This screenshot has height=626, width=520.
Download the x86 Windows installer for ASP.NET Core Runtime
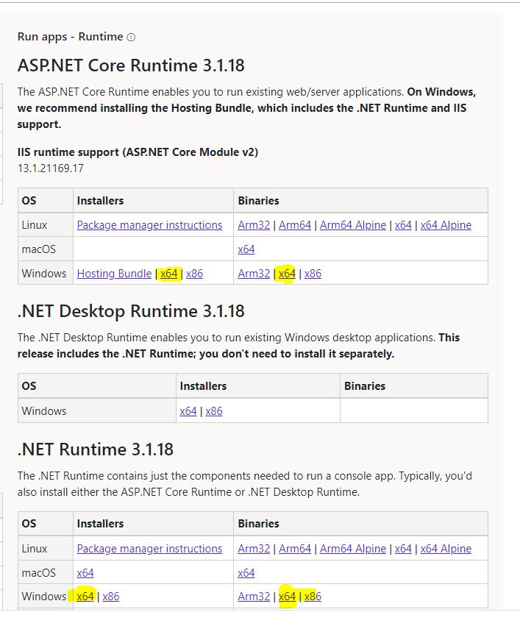pos(193,274)
